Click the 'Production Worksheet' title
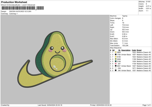 [14, 2]
